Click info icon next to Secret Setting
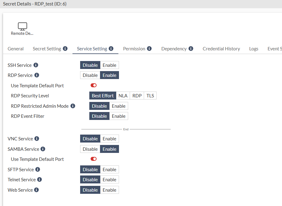The width and height of the screenshot is (282, 206). [65, 49]
